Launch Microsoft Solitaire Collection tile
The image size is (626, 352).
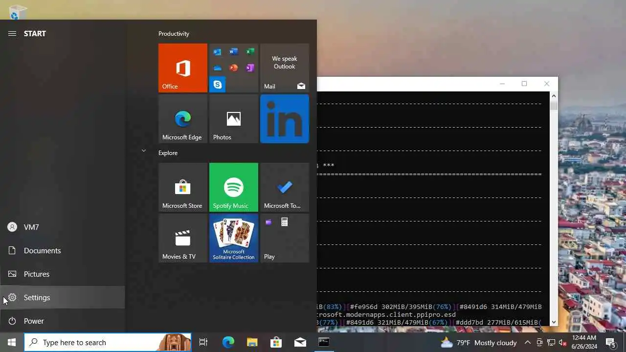(x=234, y=238)
